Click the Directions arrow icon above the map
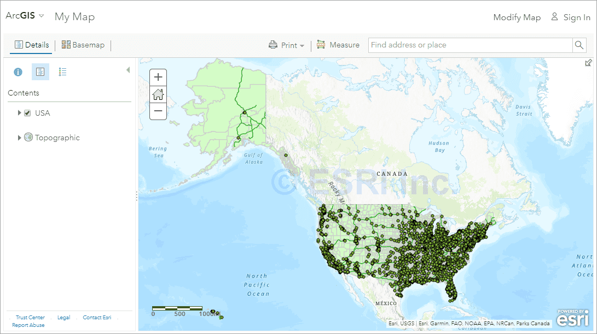The height and width of the screenshot is (334, 597). coord(589,63)
